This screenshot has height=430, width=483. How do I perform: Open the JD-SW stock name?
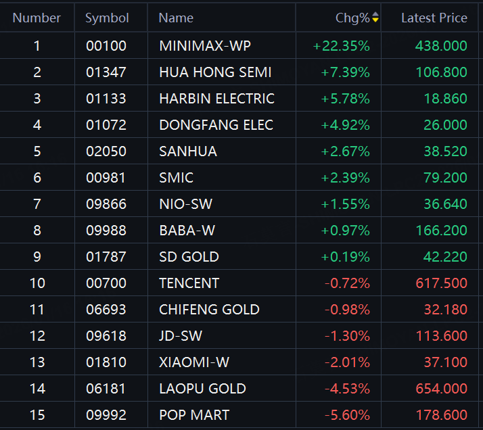[x=181, y=336]
